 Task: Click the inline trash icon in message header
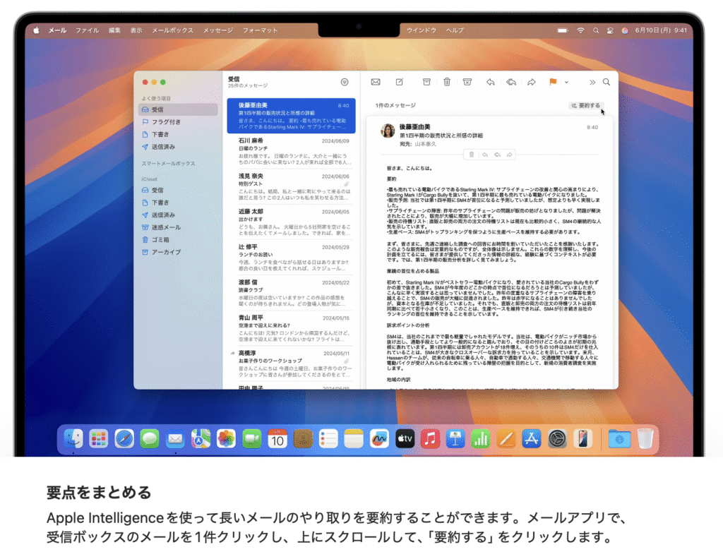click(471, 155)
